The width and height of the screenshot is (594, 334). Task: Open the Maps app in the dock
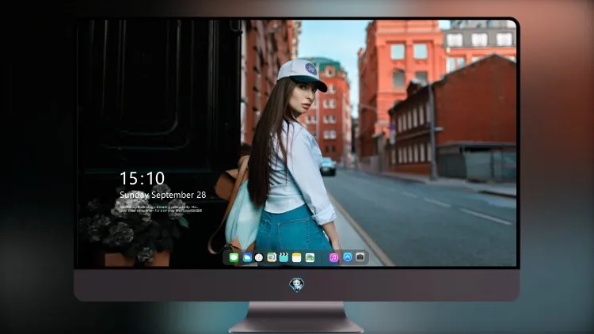(x=271, y=257)
